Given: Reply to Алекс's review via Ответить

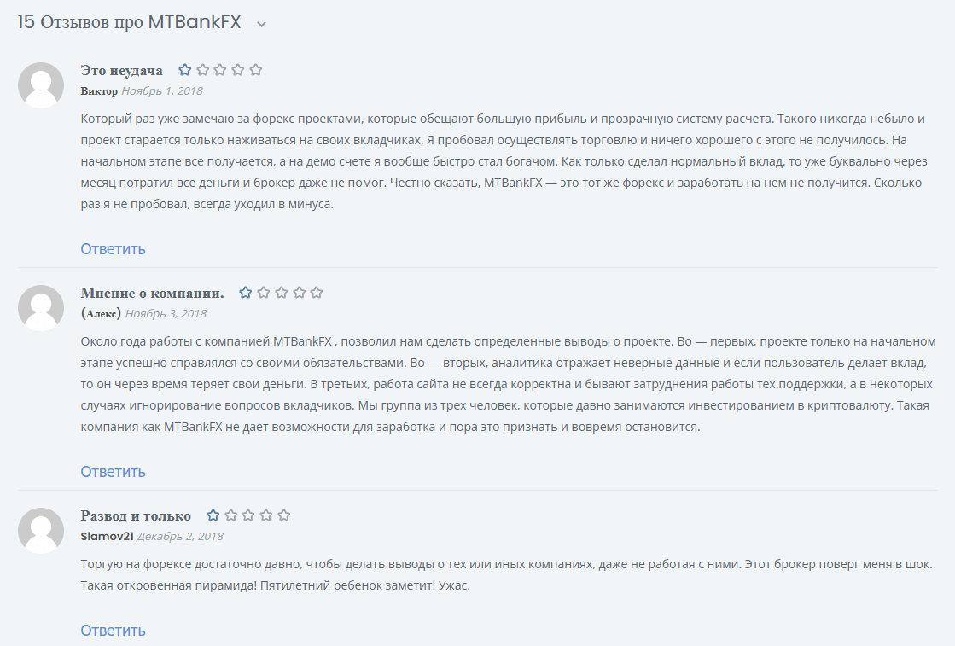Looking at the screenshot, I should point(113,472).
